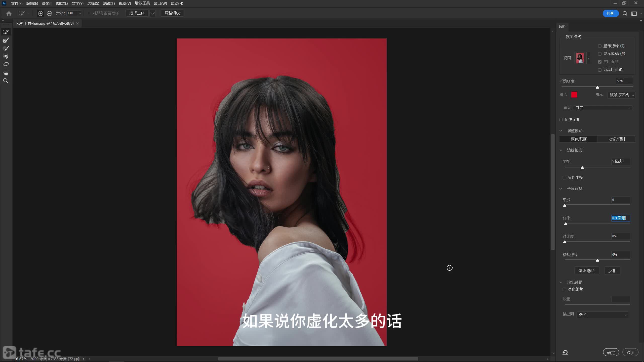Select the Hand tool
This screenshot has height=362, width=644.
6,73
